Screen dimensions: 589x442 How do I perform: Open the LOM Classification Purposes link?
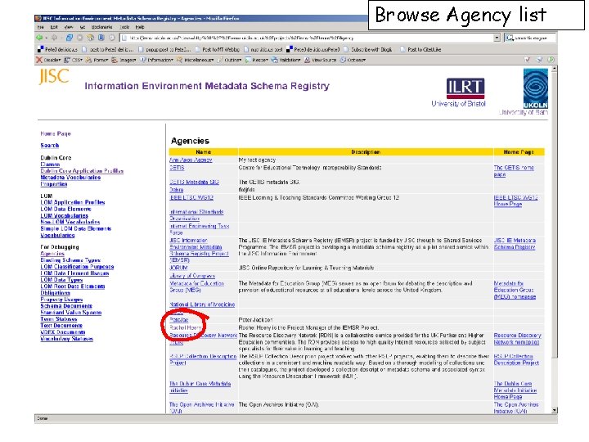point(77,267)
